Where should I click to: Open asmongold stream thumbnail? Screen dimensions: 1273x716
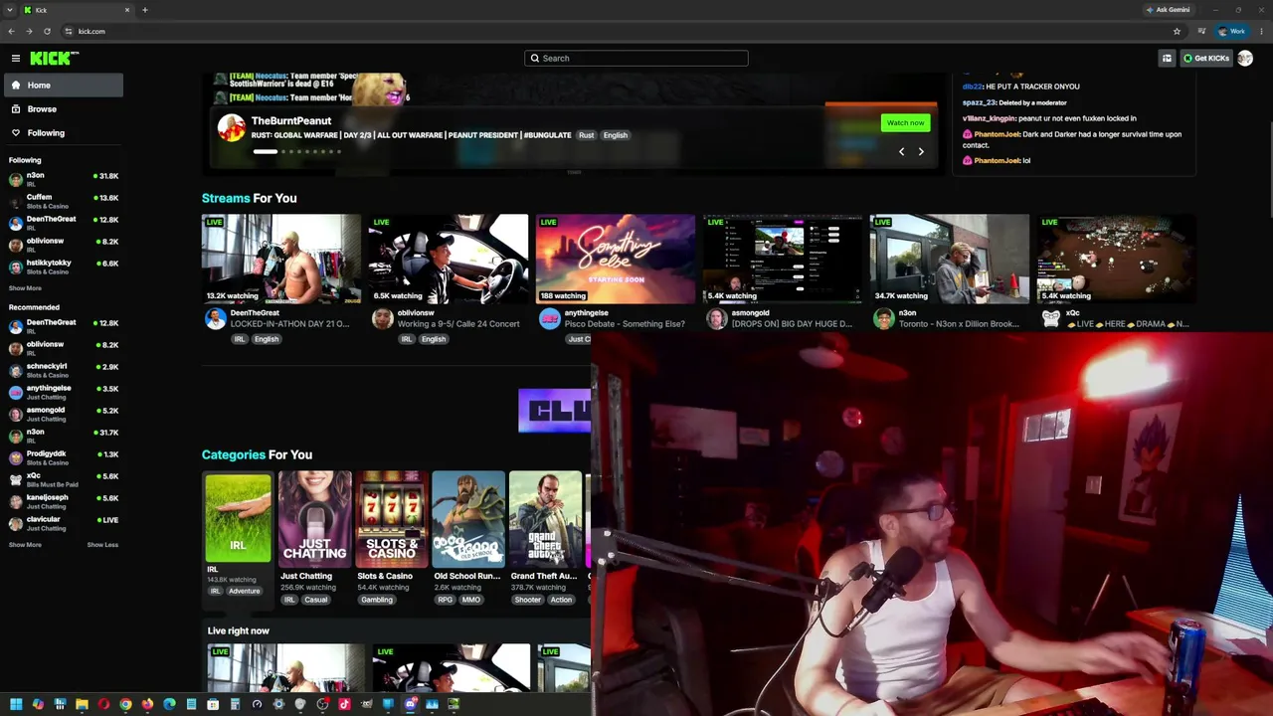783,259
